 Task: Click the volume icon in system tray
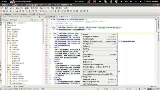[131, 1]
